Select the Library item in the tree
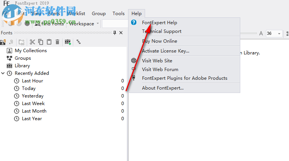 pyautogui.click(x=22, y=66)
